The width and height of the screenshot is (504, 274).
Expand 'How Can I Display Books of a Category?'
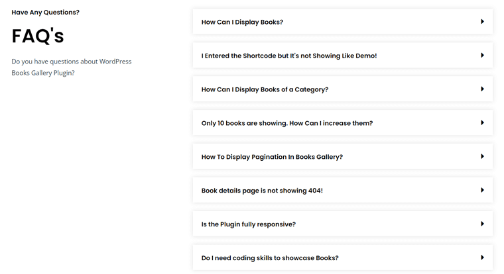tap(265, 90)
